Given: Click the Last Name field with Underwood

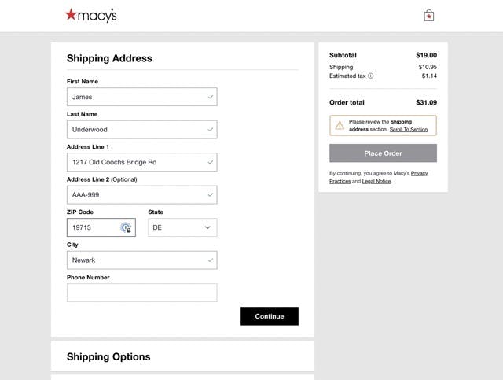Looking at the screenshot, I should click(141, 130).
